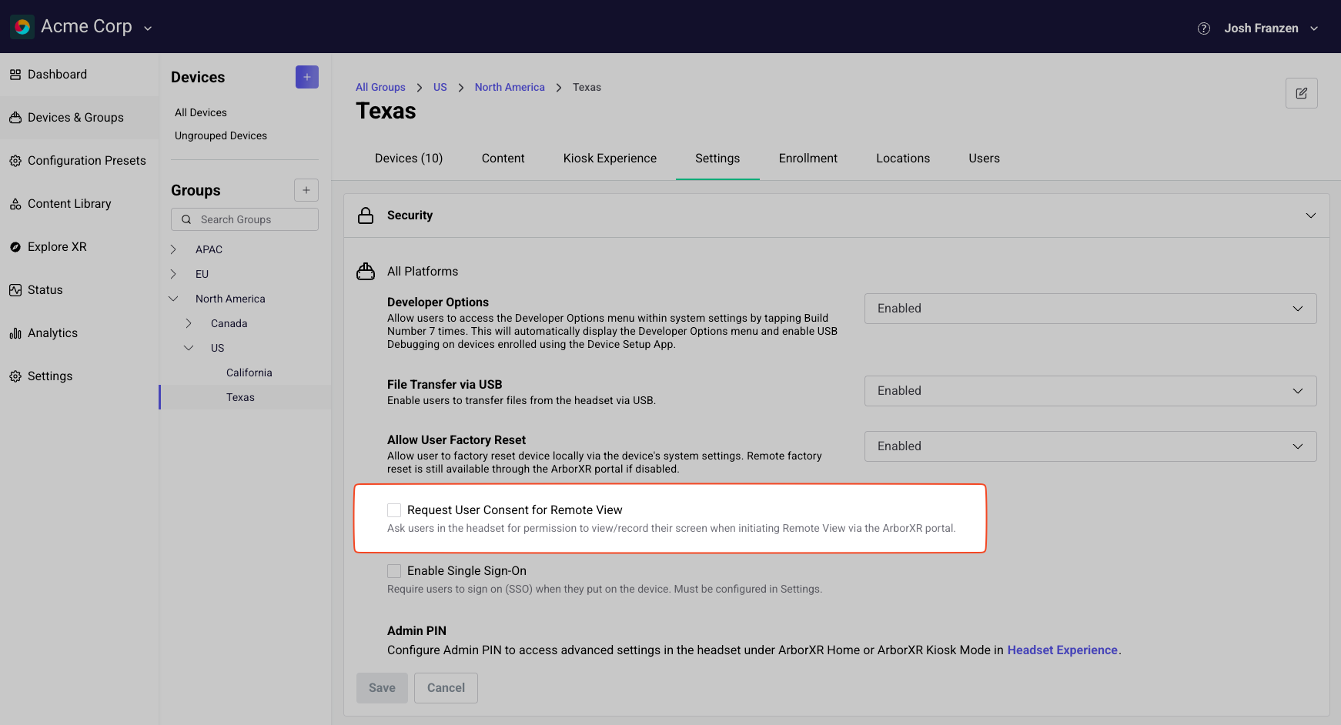1341x725 pixels.
Task: Go to All Groups breadcrumb
Action: (380, 88)
